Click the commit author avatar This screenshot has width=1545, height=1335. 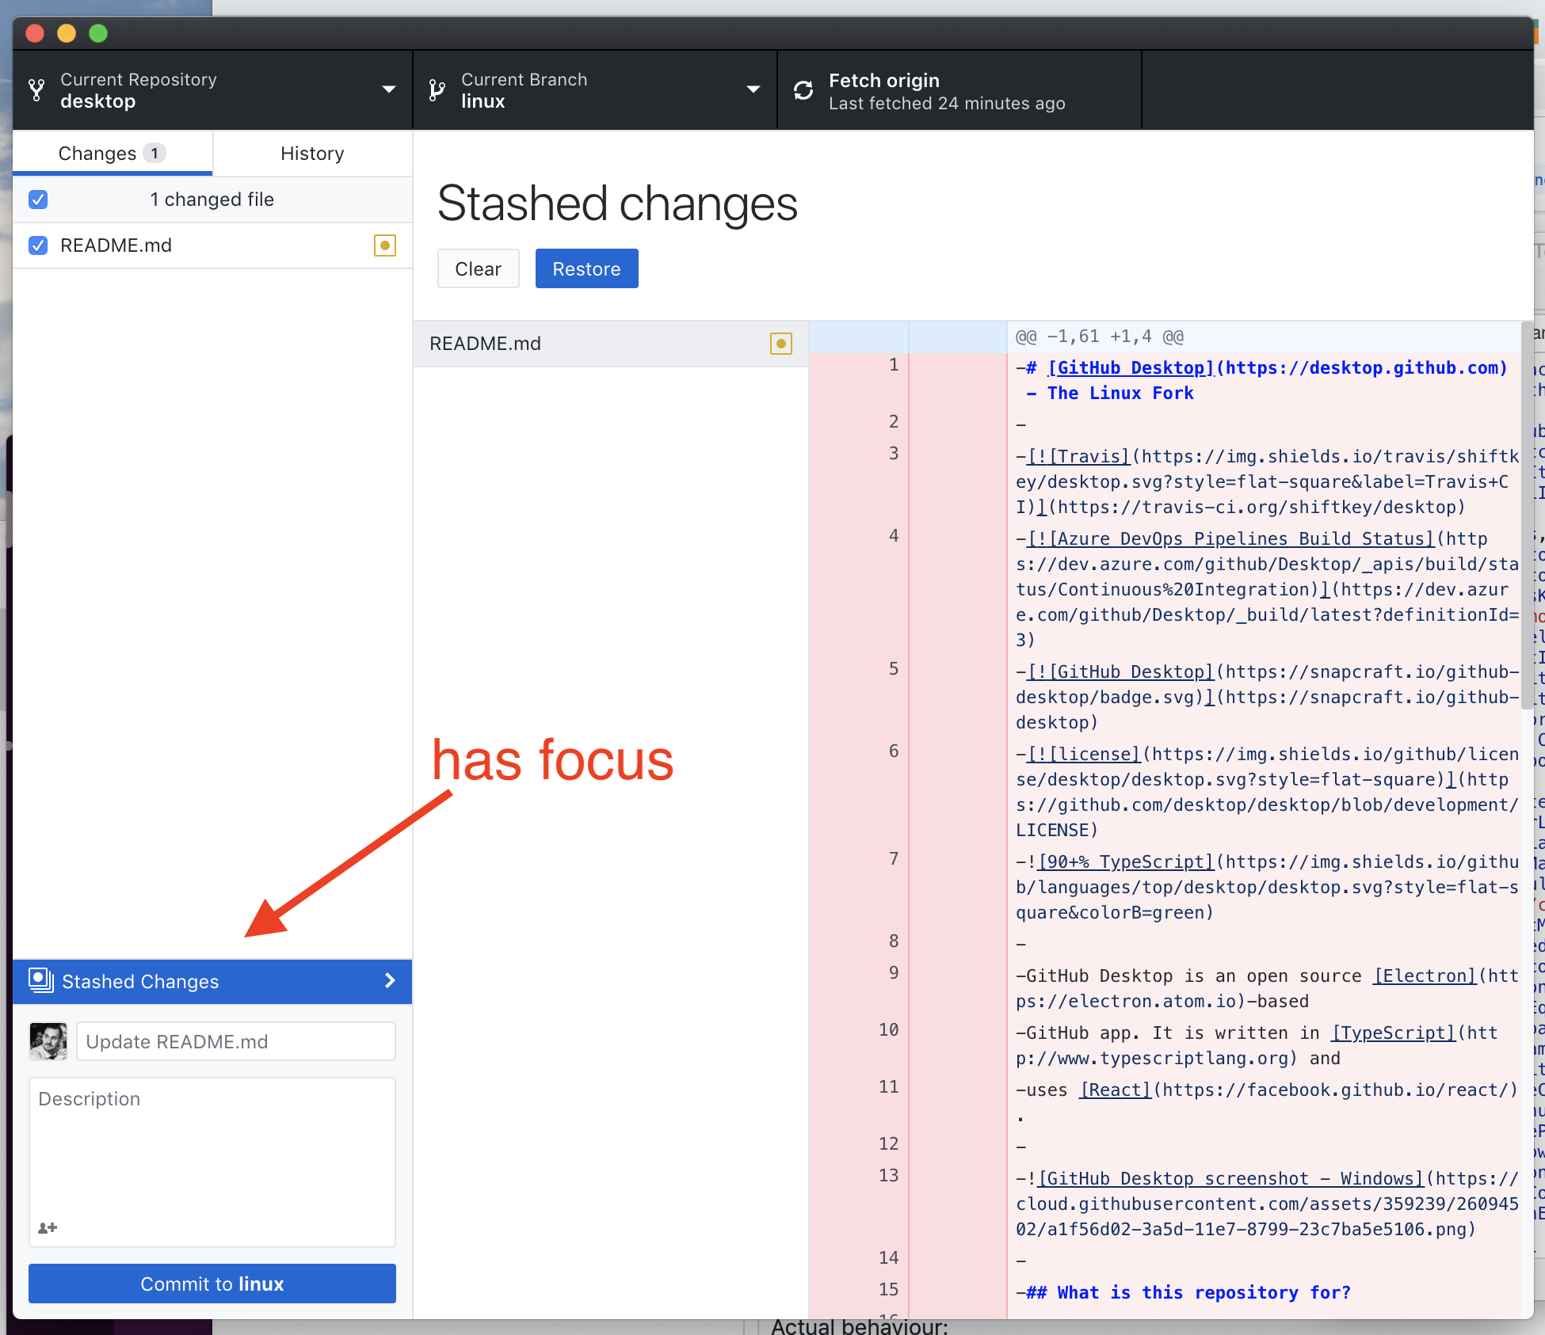click(x=48, y=1041)
